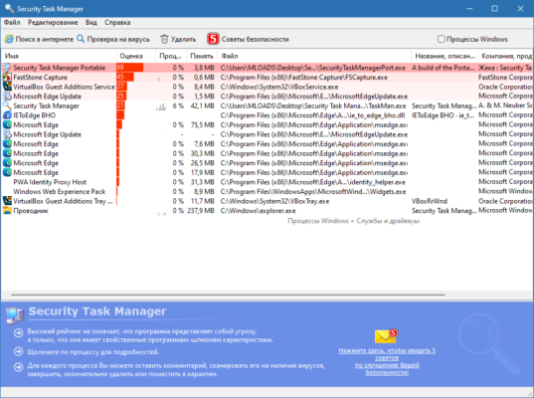Select the Windows Web Experience Pack row
This screenshot has width=534, height=398.
267,191
